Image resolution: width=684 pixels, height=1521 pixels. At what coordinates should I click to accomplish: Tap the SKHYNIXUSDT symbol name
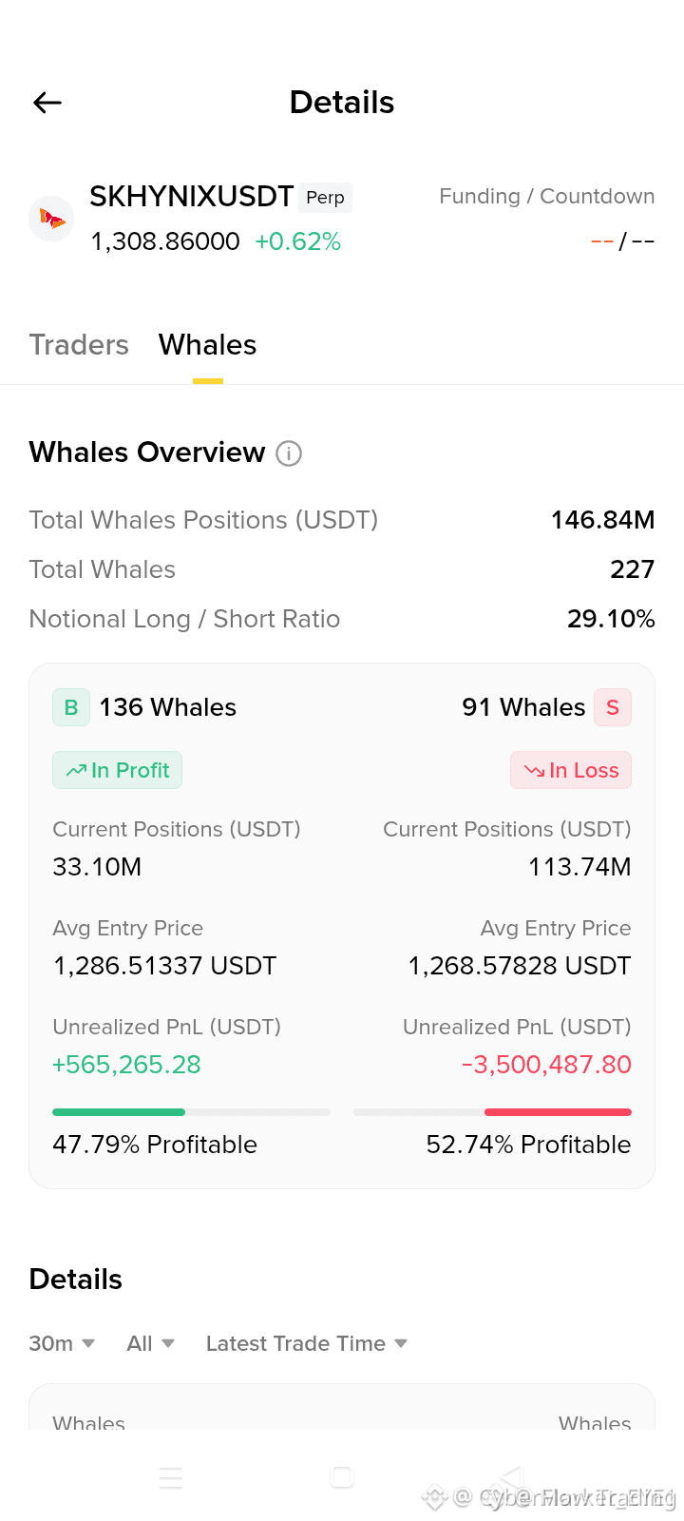192,197
